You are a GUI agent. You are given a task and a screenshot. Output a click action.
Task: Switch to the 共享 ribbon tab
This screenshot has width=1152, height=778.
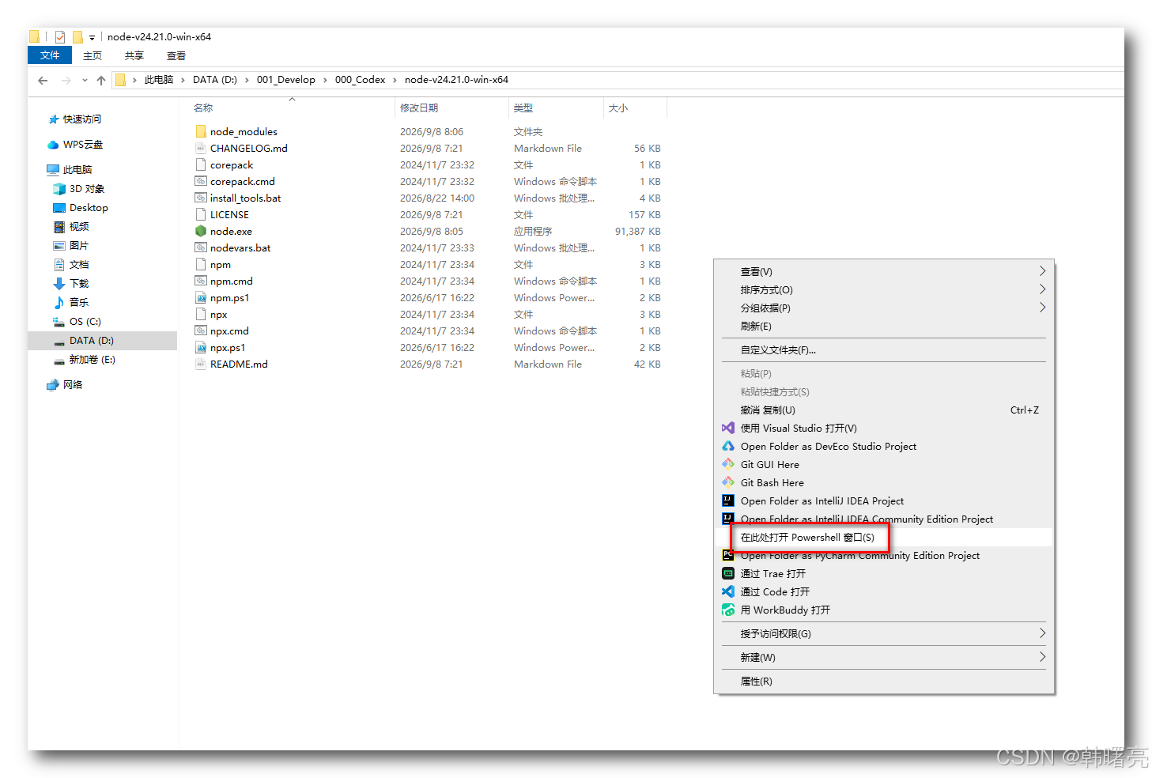tap(134, 55)
